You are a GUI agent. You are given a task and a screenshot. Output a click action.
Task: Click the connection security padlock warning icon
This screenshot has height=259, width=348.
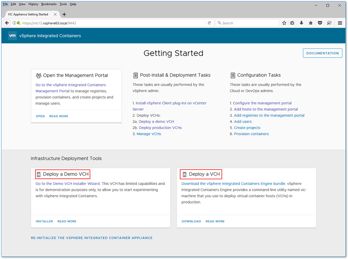pos(19,23)
